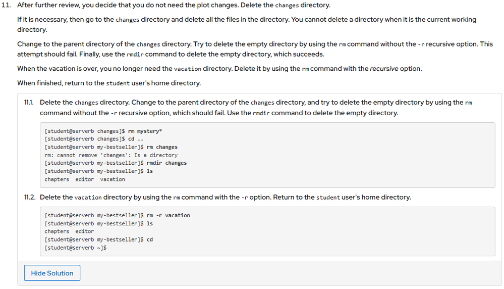Click the step 11.1. label
The width and height of the screenshot is (504, 289).
click(31, 102)
